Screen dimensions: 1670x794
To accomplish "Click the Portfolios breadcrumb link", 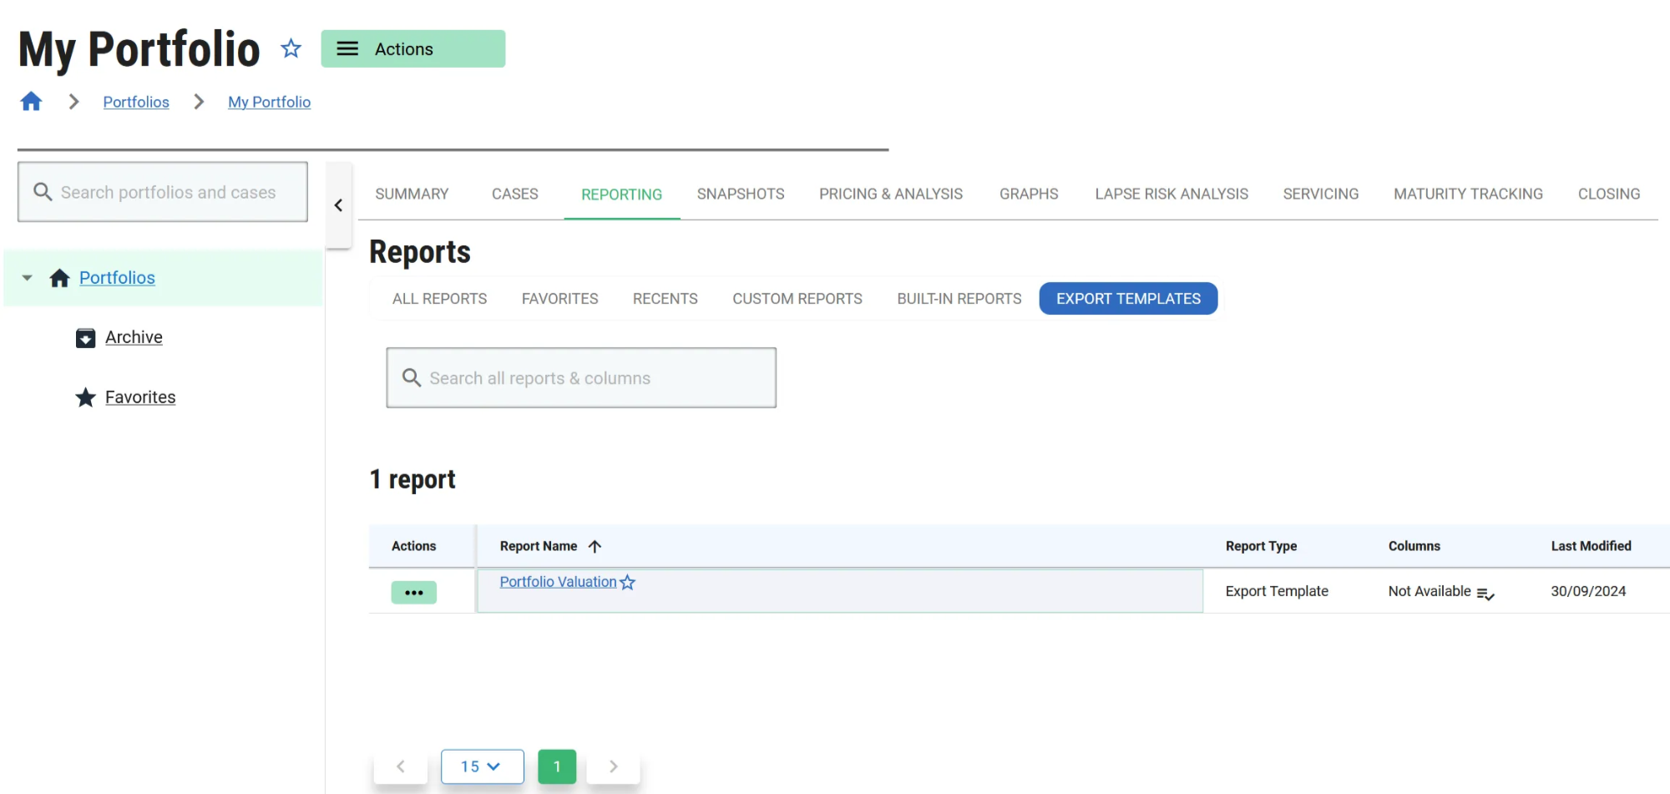I will (x=136, y=102).
